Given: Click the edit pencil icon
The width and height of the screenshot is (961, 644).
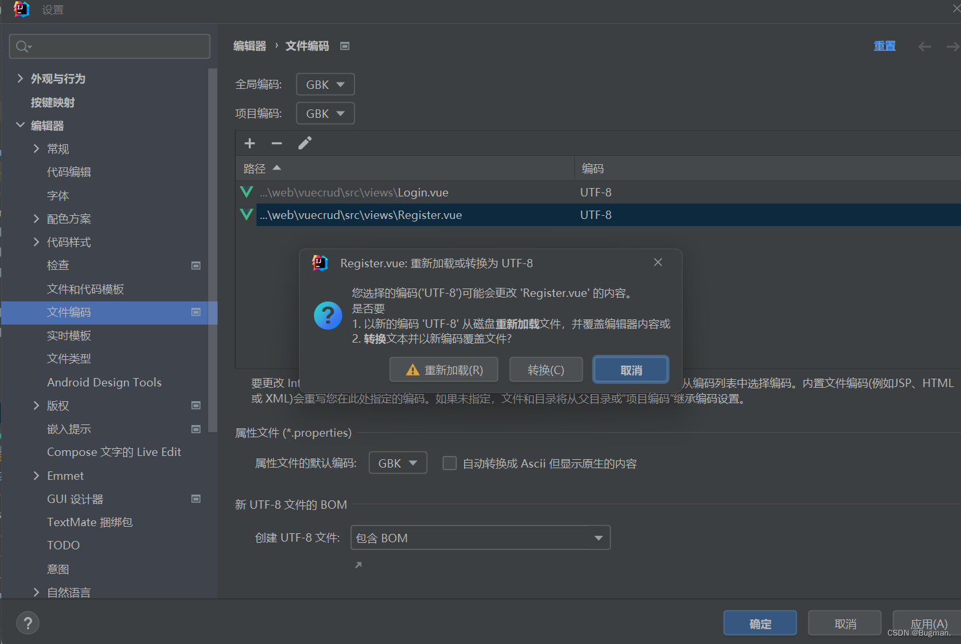Looking at the screenshot, I should (305, 143).
